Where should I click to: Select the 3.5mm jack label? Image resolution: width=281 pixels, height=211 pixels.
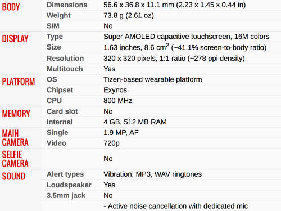[66, 196]
